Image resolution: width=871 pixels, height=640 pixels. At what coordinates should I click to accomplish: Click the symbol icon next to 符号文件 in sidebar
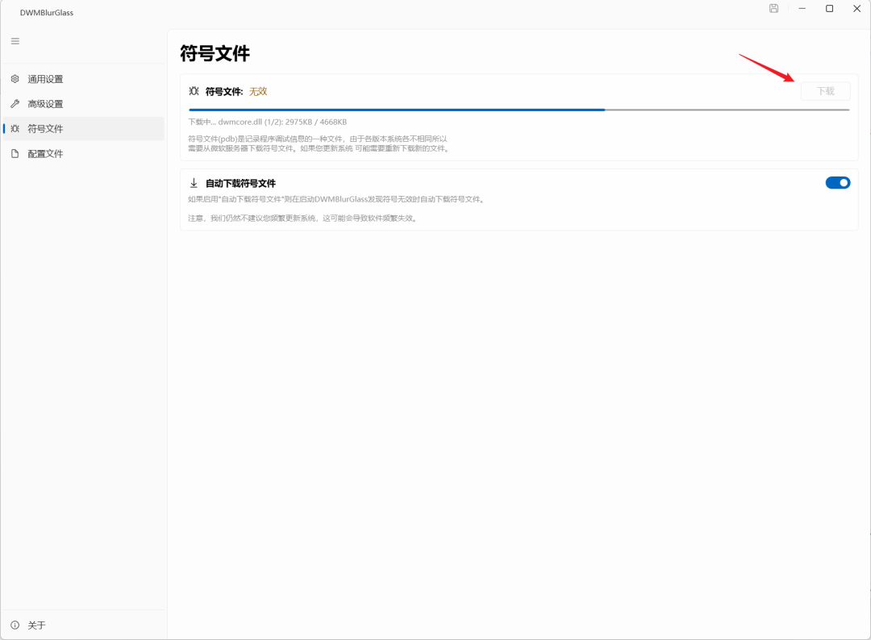pyautogui.click(x=14, y=128)
